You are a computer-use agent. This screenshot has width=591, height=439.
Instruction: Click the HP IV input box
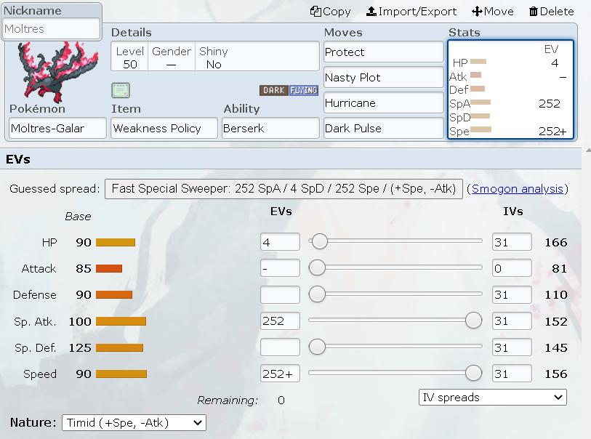click(x=512, y=242)
